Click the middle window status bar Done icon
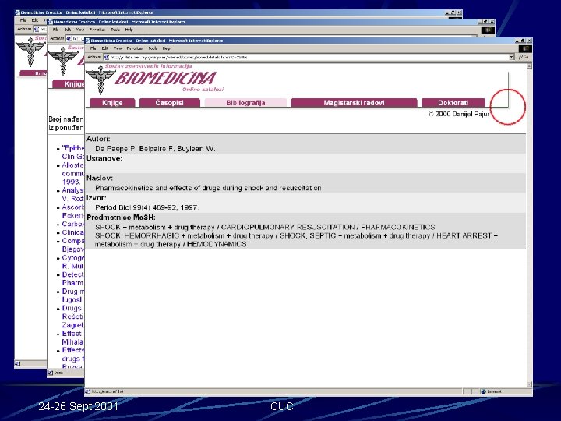Screen dimensions: 561x421 pos(51,373)
